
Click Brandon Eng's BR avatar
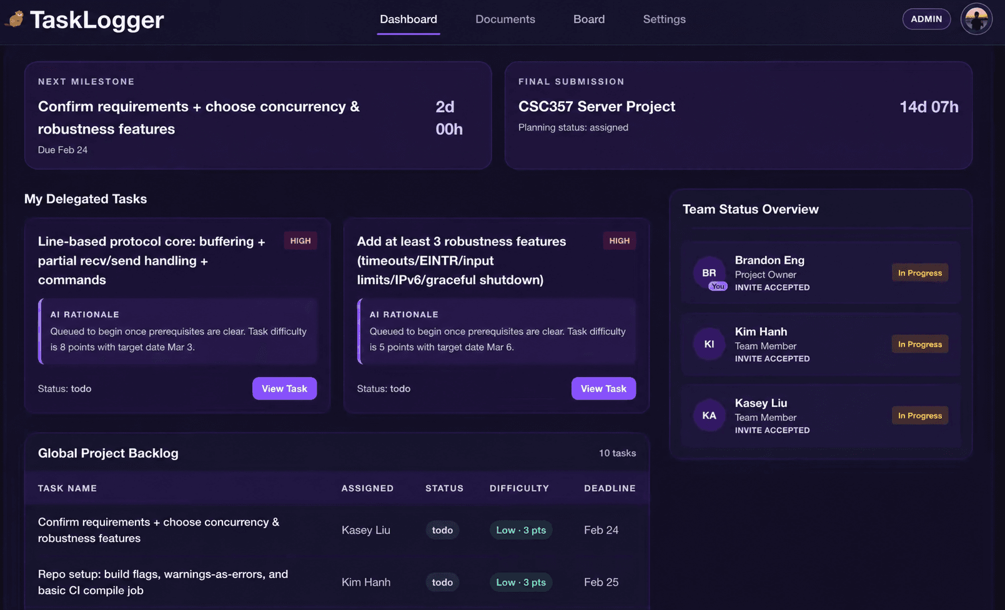pyautogui.click(x=709, y=273)
